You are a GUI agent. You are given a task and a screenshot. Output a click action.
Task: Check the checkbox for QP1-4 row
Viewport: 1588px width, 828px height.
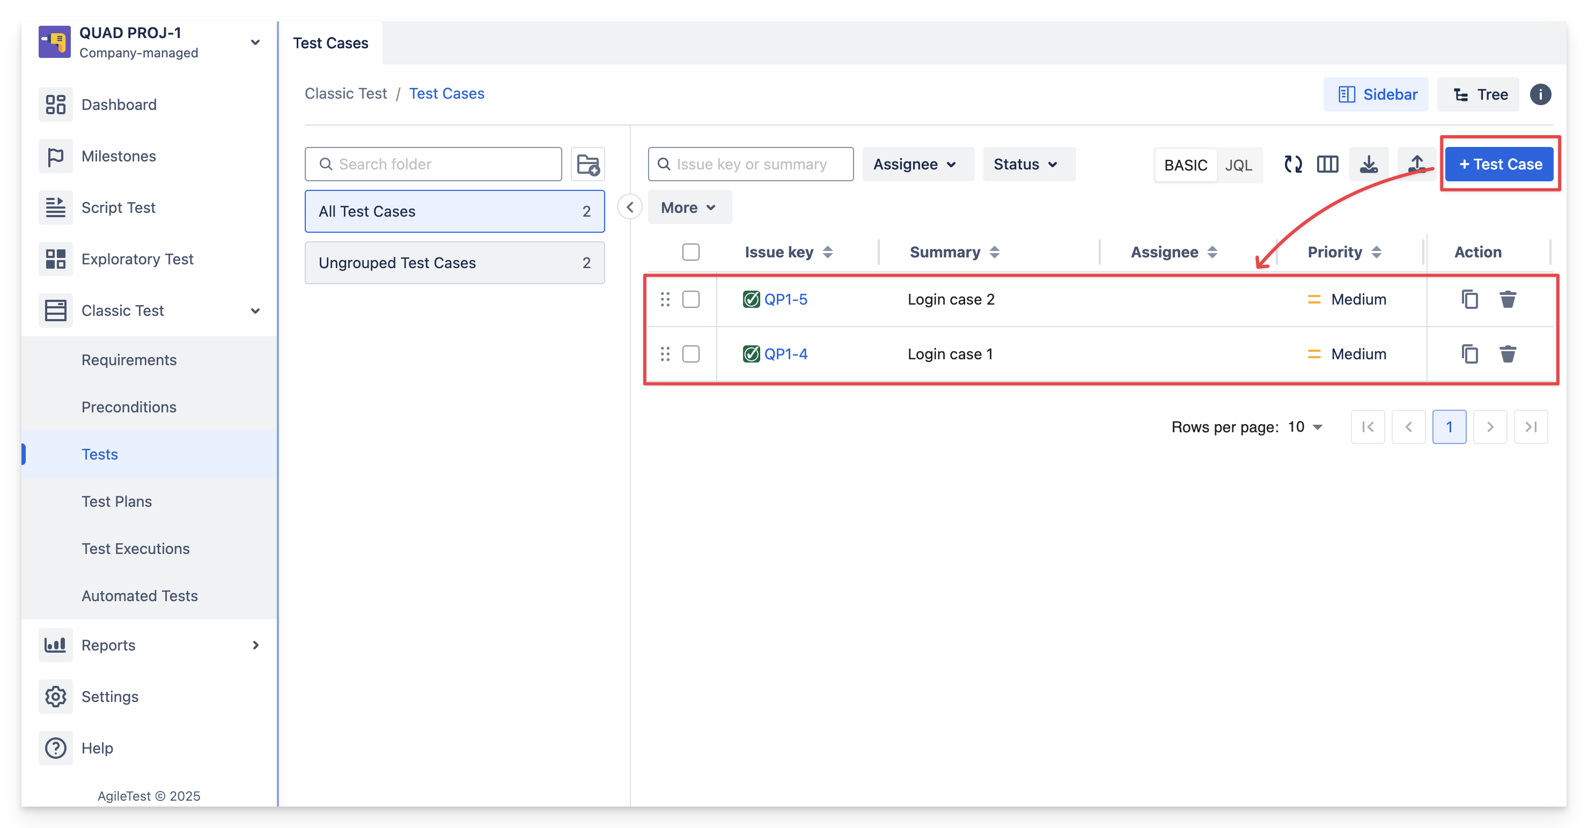click(690, 354)
